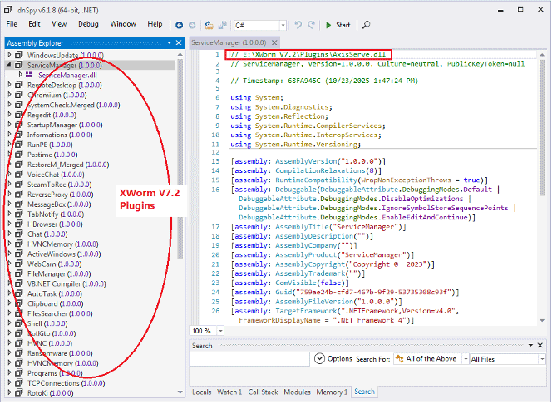This screenshot has height=404, width=552.
Task: Click the Navigate Back arrow icon
Action: tap(180, 25)
